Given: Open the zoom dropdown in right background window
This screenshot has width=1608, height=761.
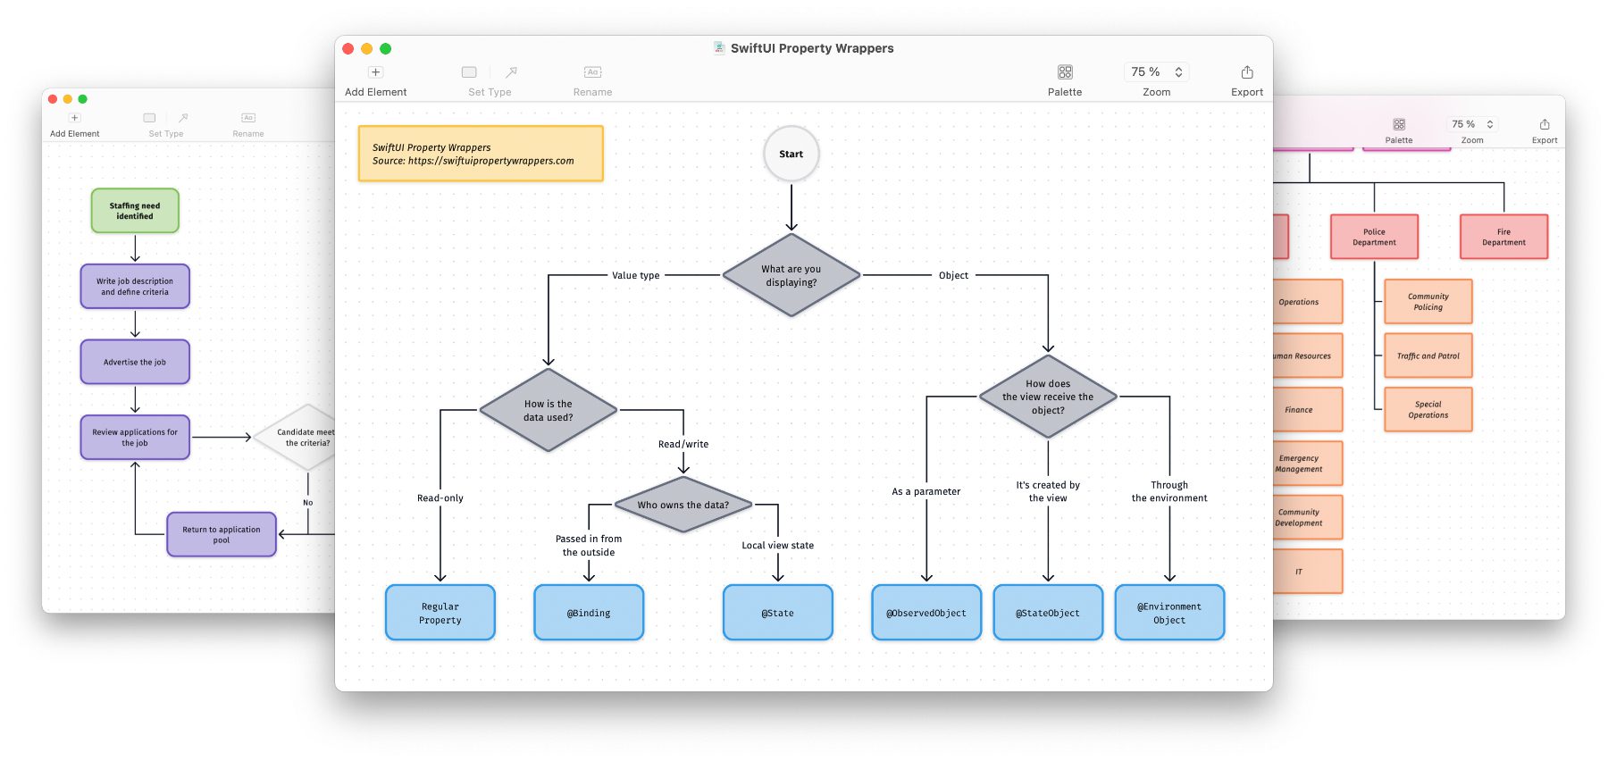Looking at the screenshot, I should pos(1471,125).
